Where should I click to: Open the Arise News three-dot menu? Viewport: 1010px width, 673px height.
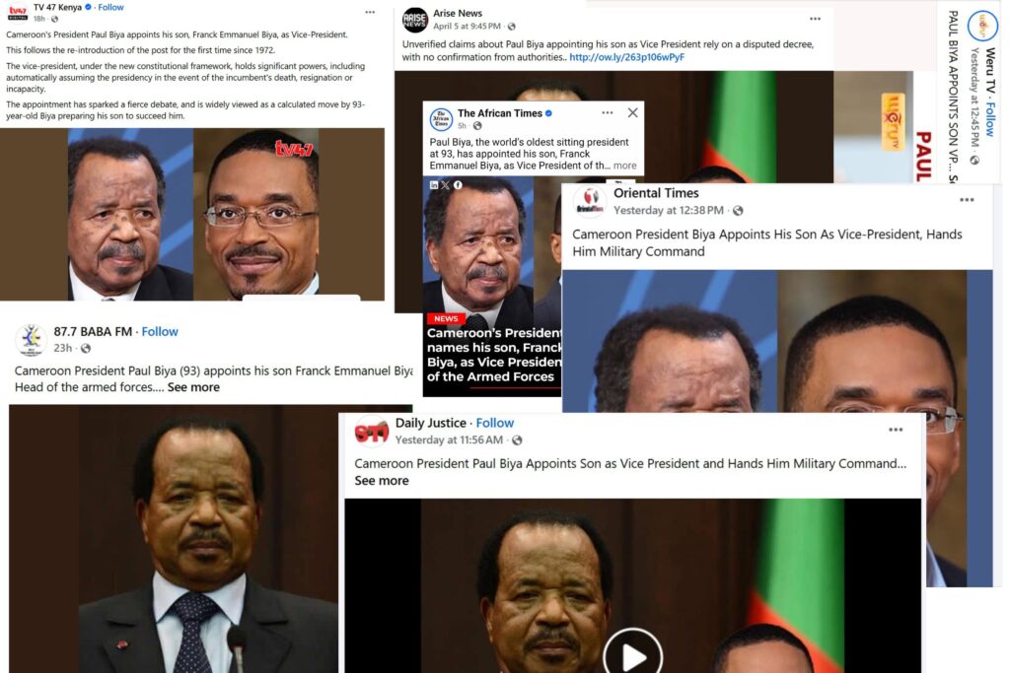tap(815, 19)
